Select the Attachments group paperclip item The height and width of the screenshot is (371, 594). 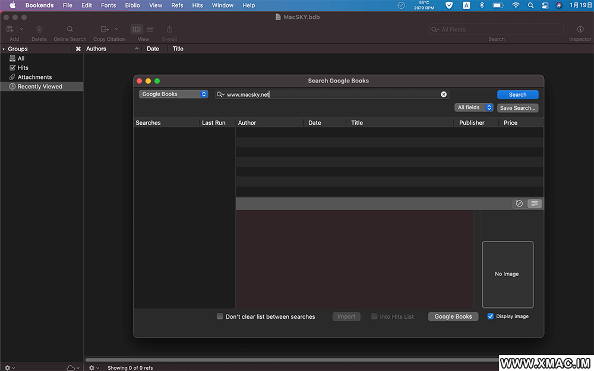34,77
